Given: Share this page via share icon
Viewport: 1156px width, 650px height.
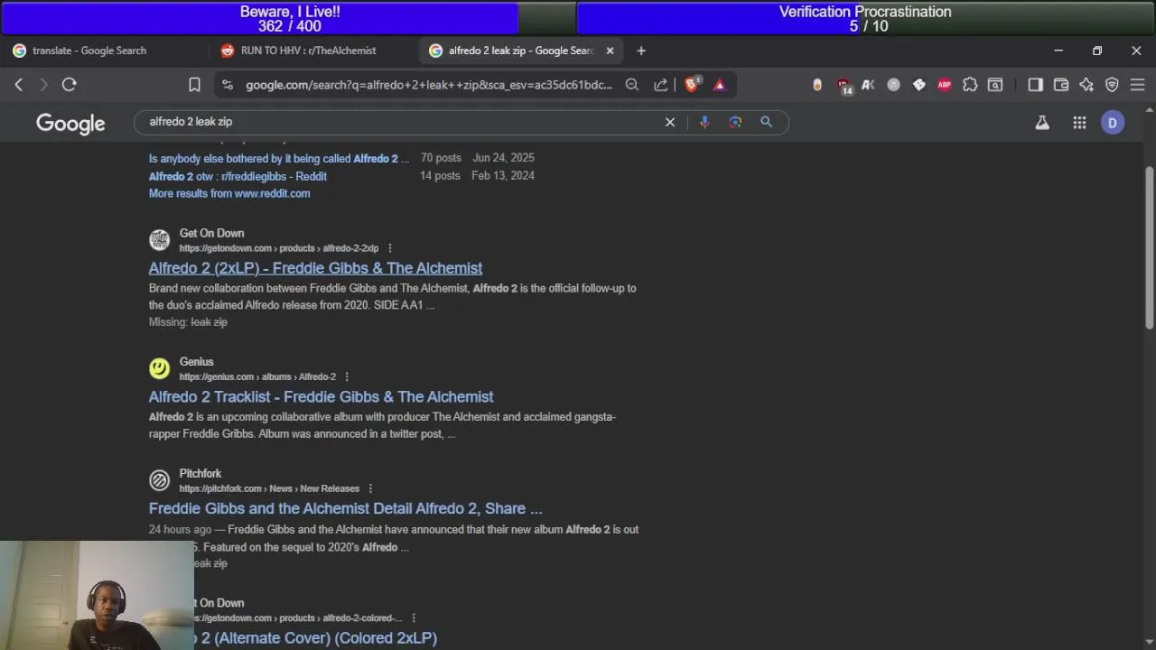Looking at the screenshot, I should click(661, 85).
